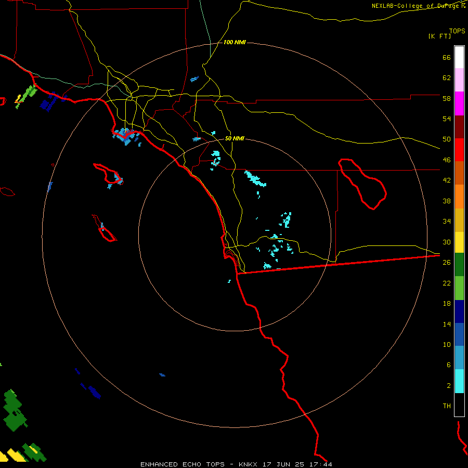The width and height of the screenshot is (468, 468).
Task: Click the '2' legend value
Action: click(x=449, y=386)
